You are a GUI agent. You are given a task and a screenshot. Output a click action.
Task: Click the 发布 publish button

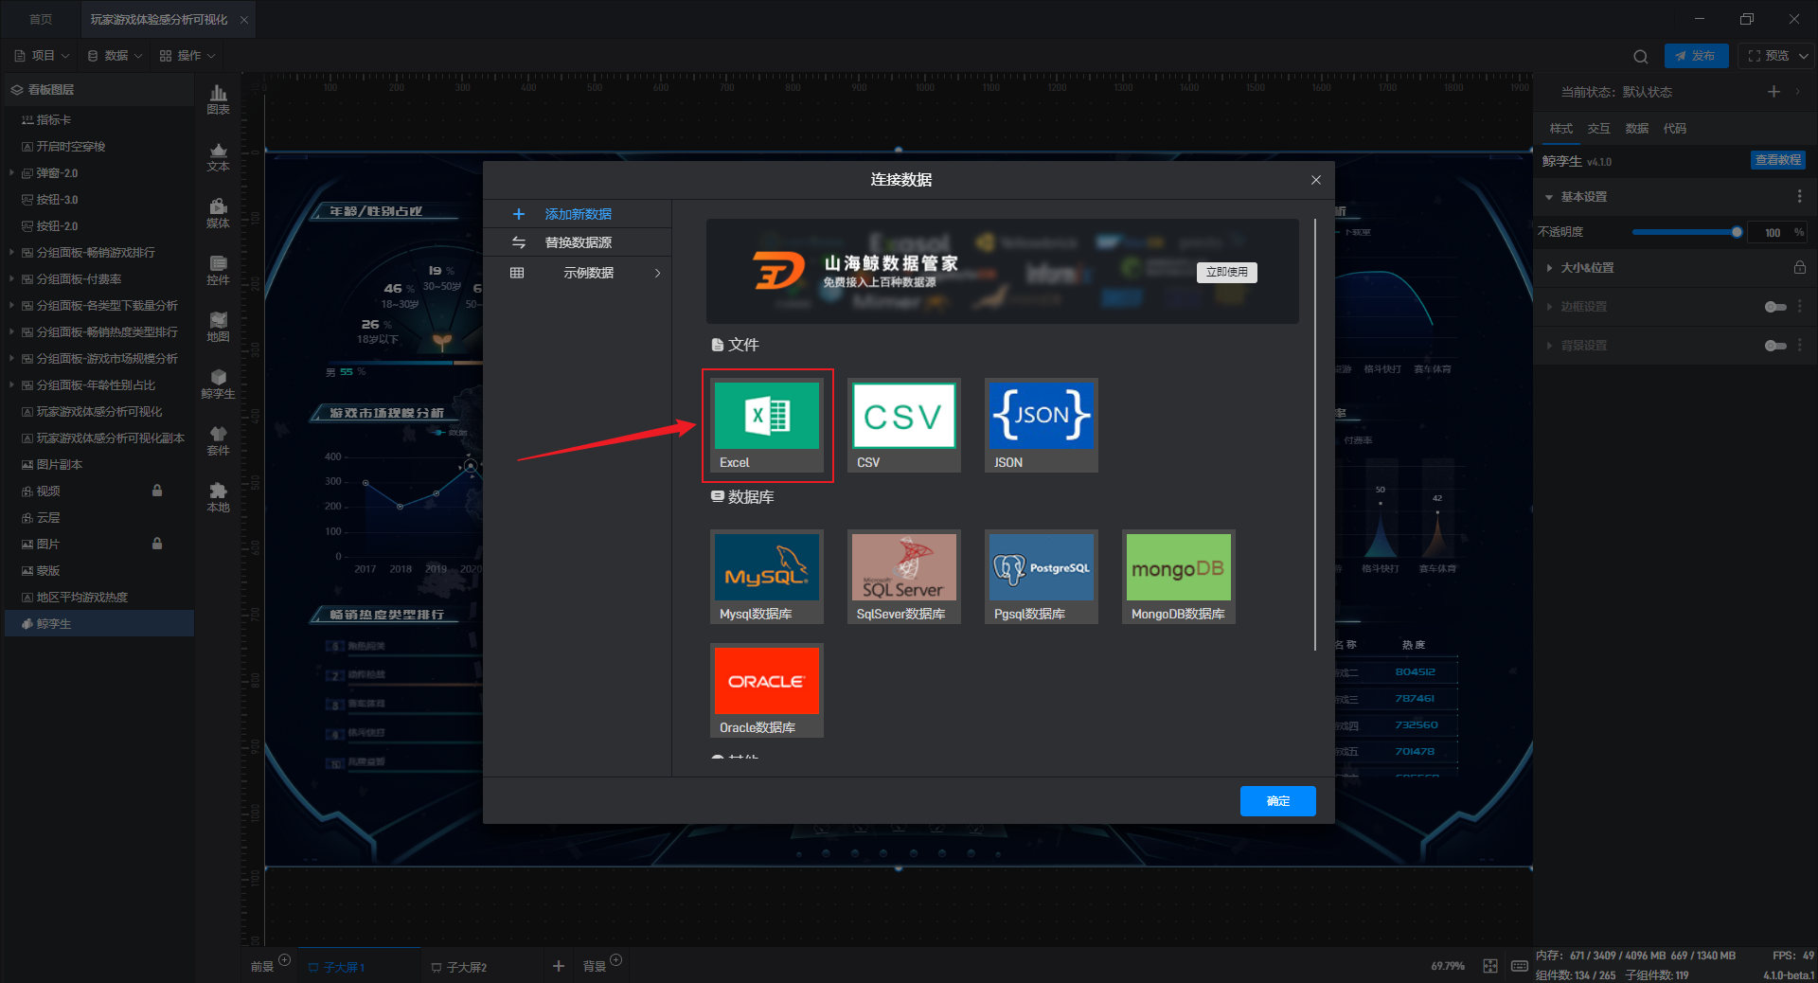(x=1696, y=56)
